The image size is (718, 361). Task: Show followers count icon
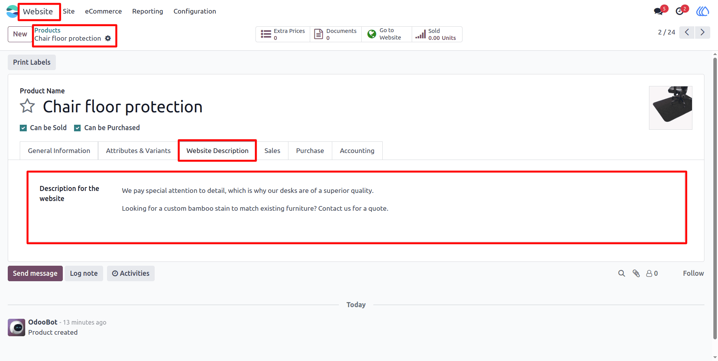click(652, 273)
